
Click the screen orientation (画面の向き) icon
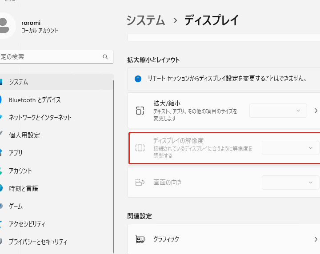pyautogui.click(x=140, y=182)
